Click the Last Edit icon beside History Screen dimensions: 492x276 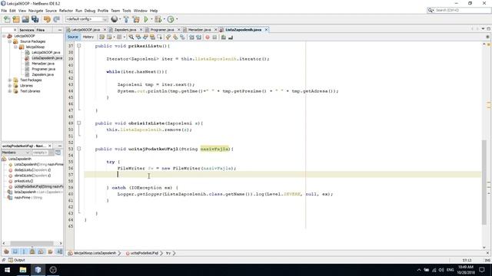tap(102, 38)
